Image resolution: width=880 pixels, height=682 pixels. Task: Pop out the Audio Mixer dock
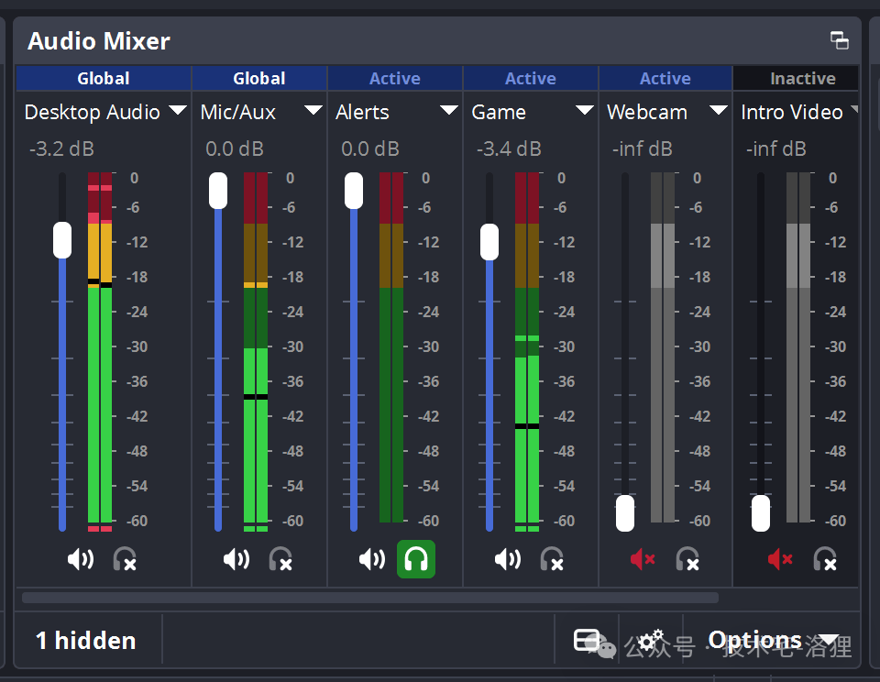(839, 40)
